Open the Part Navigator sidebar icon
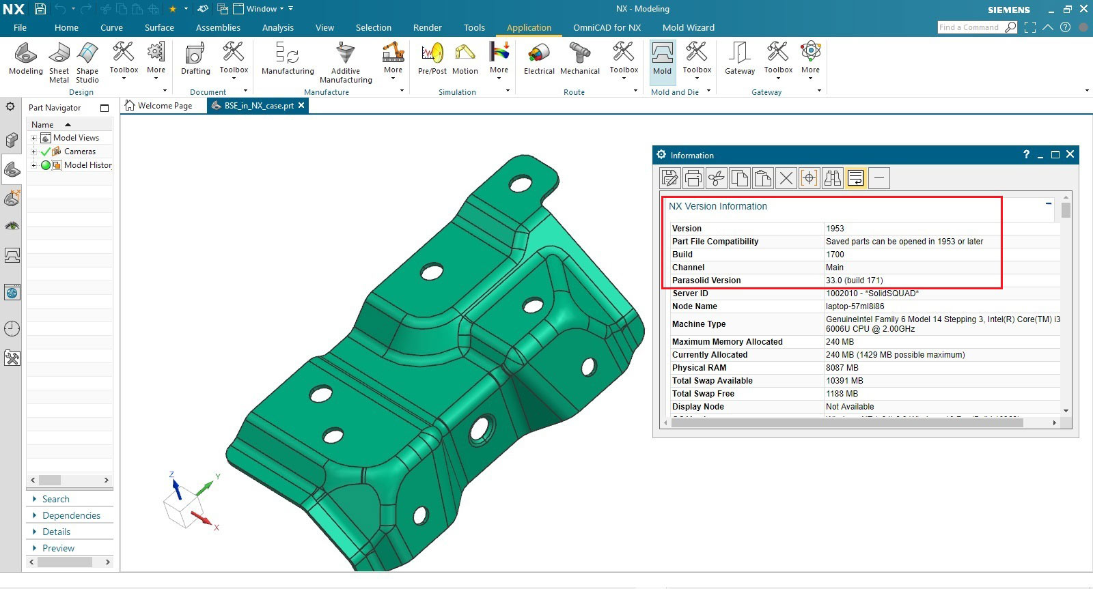This screenshot has width=1093, height=589. (12, 169)
